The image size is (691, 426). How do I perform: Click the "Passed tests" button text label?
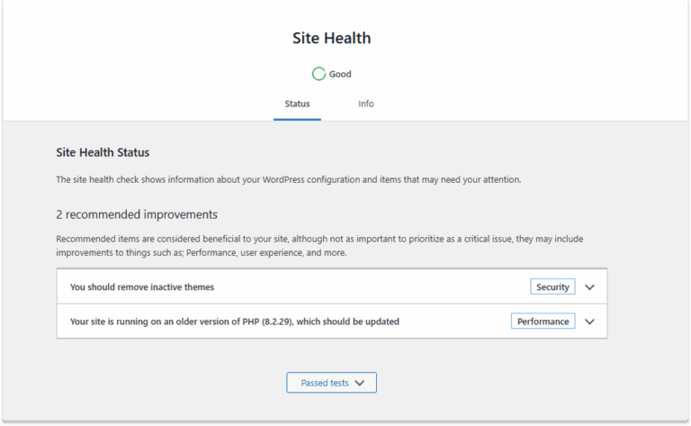pos(324,383)
